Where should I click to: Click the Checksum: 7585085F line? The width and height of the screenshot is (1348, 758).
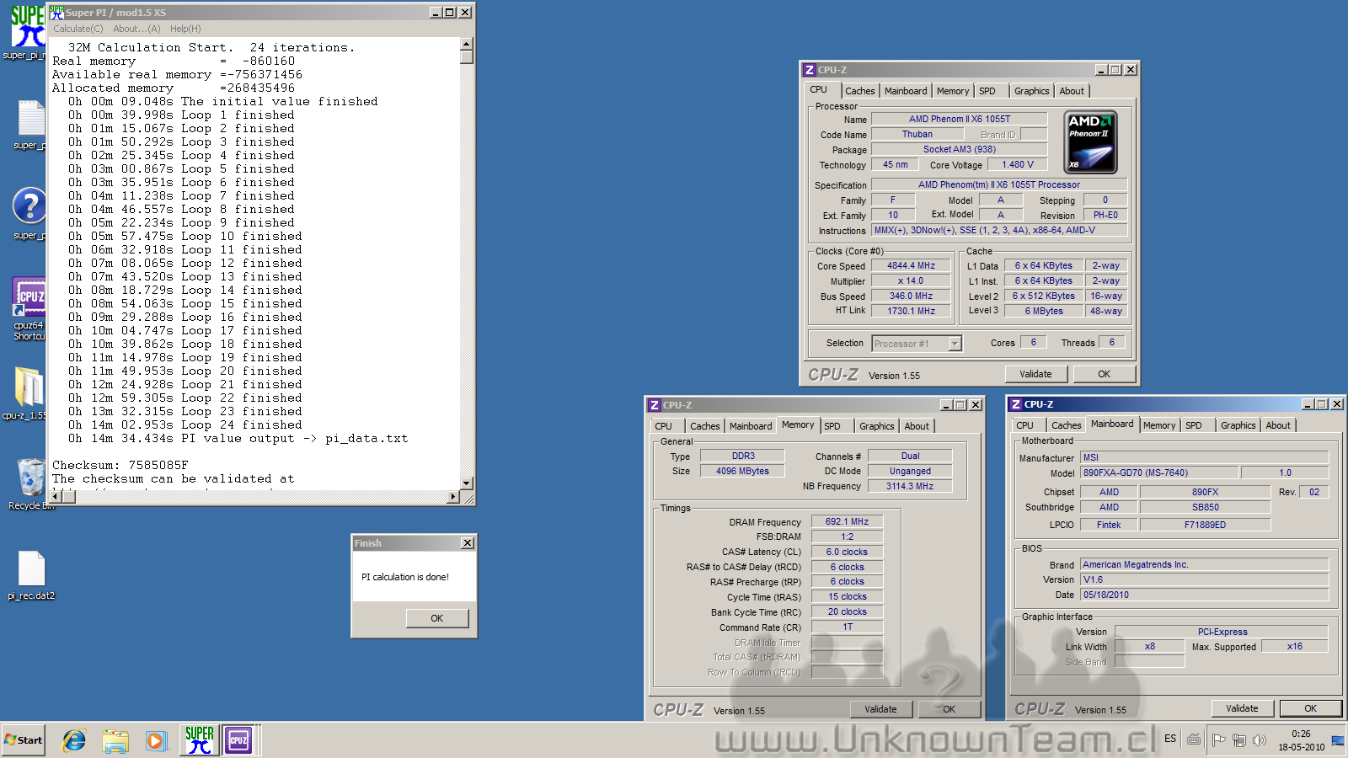[120, 465]
